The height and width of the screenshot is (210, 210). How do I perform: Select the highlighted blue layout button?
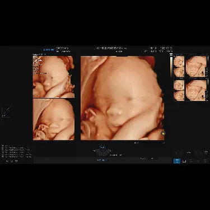coord(177,161)
